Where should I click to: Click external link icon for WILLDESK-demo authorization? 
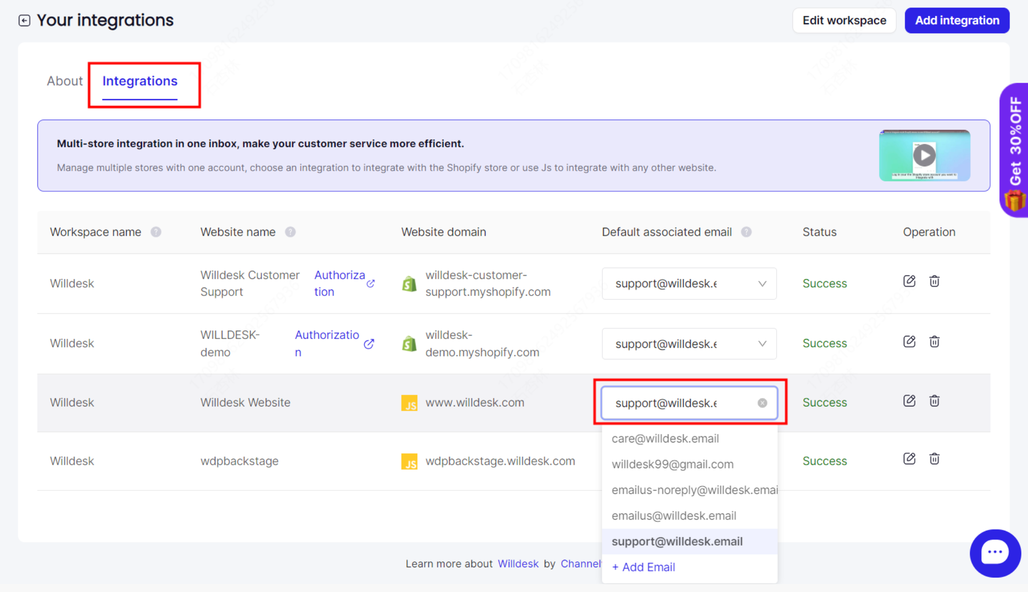point(369,344)
